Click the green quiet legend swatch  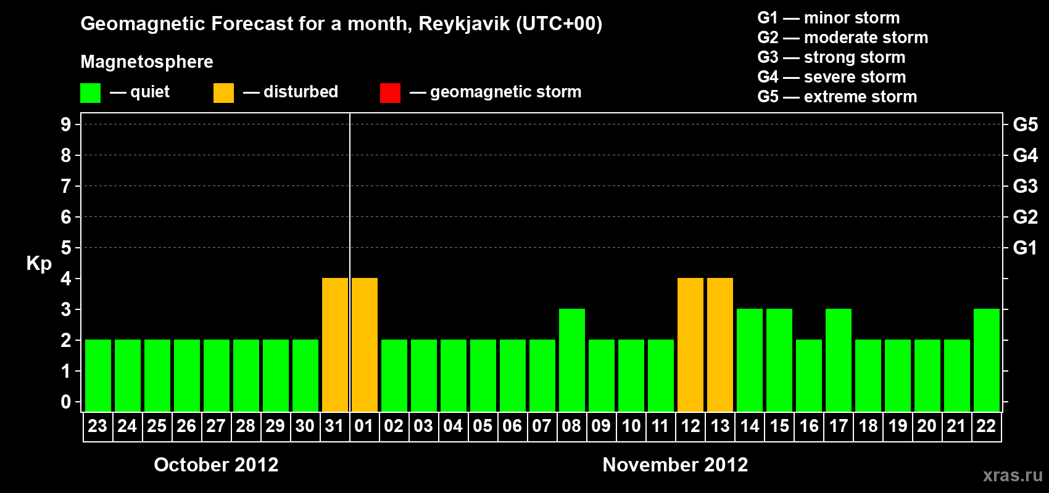click(x=90, y=93)
